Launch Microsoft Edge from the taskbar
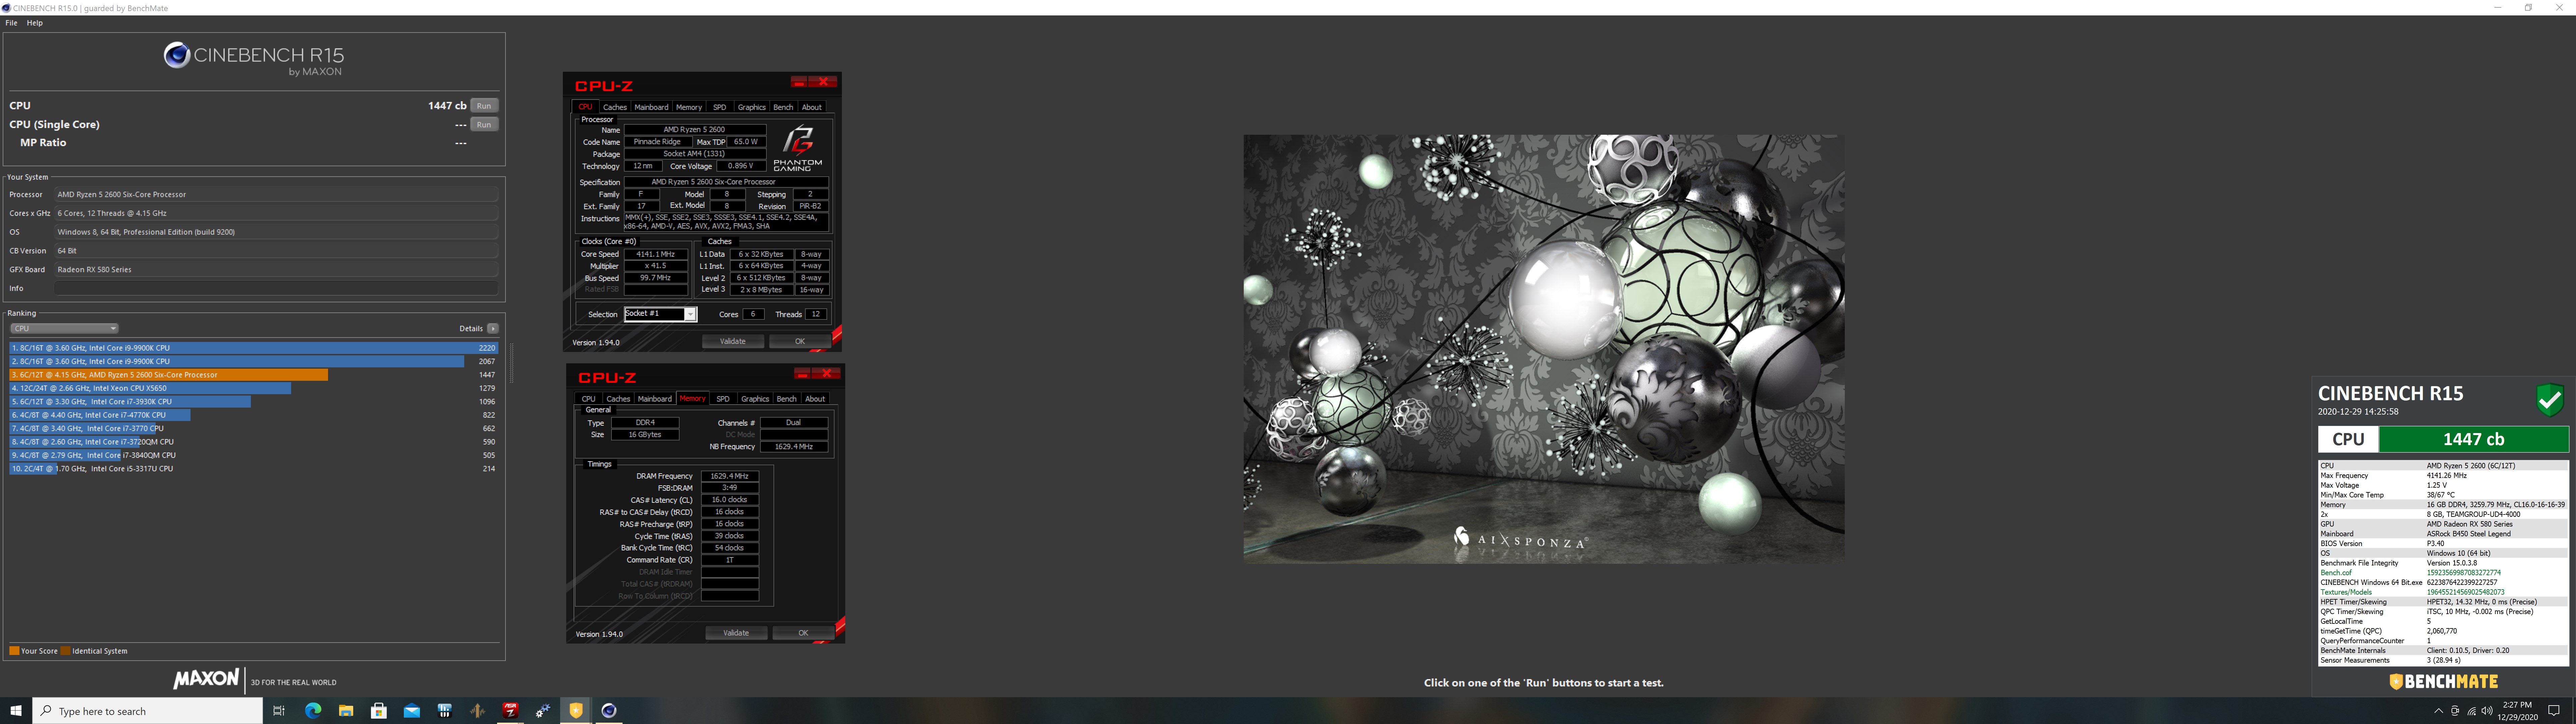The image size is (2576, 724). coord(313,711)
